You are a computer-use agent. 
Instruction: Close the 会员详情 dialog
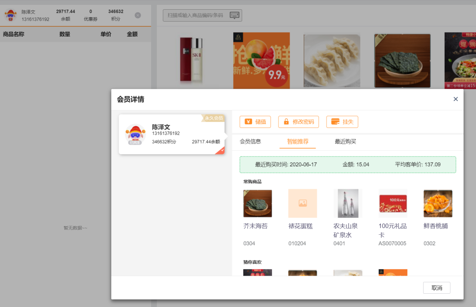pos(455,99)
